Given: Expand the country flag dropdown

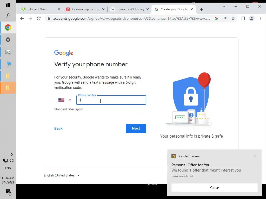Looking at the screenshot, I should click(65, 100).
